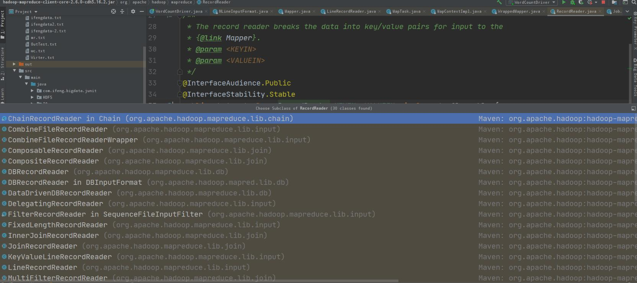Image resolution: width=637 pixels, height=283 pixels.
Task: Expand the out folder
Action: (14, 64)
